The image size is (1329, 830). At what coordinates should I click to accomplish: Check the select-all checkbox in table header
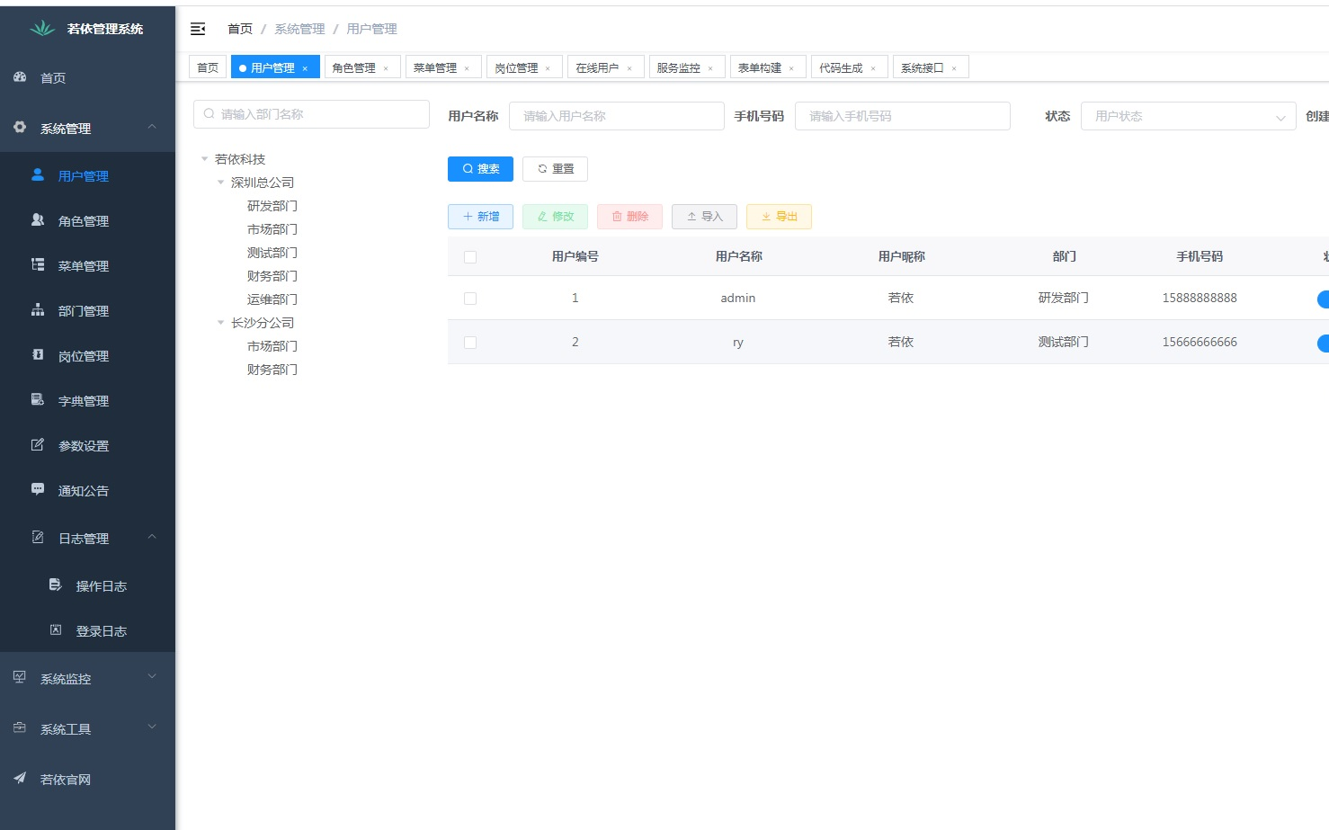click(x=470, y=257)
